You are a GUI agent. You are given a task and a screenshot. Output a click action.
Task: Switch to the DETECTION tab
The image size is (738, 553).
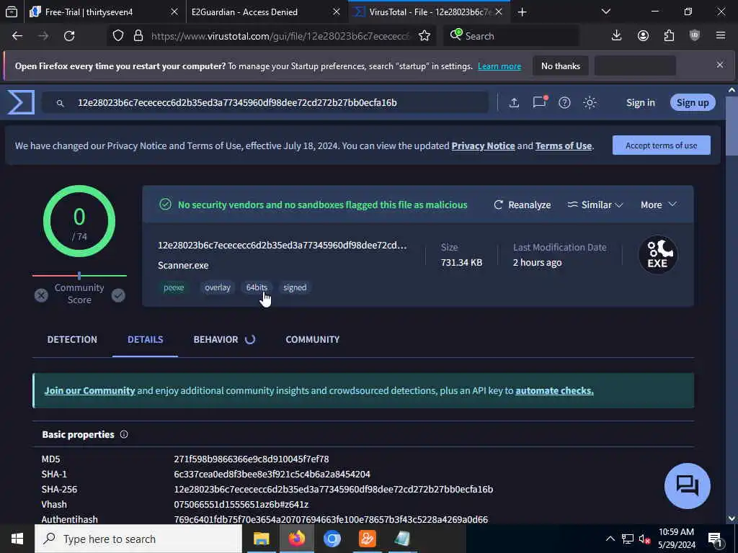(72, 340)
